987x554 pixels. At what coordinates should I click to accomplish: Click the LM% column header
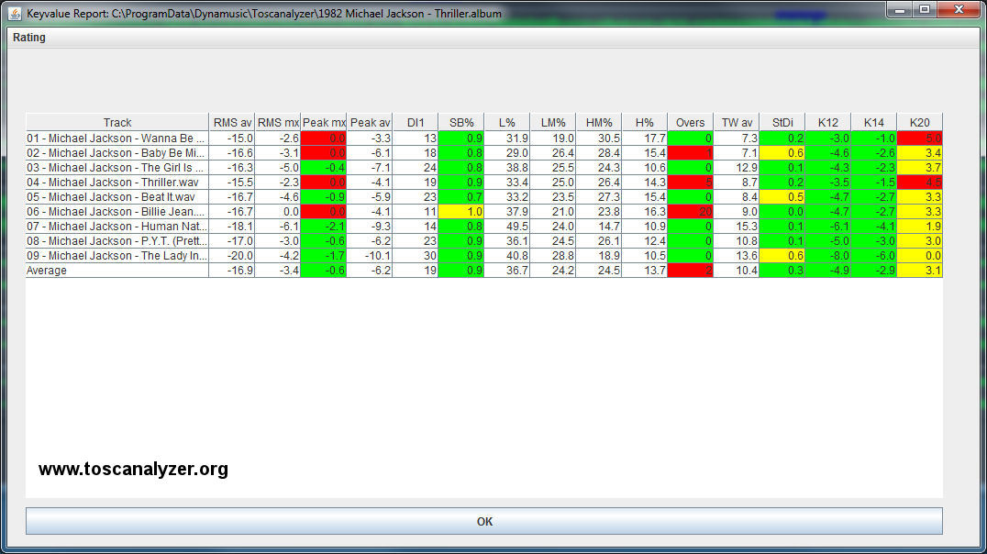[553, 123]
